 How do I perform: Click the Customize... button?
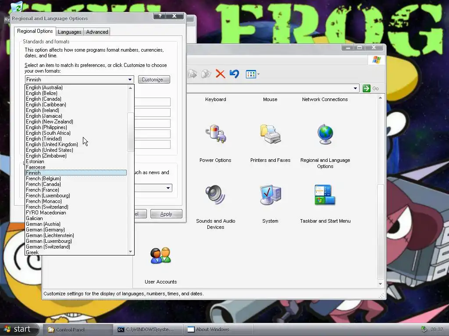tap(154, 80)
